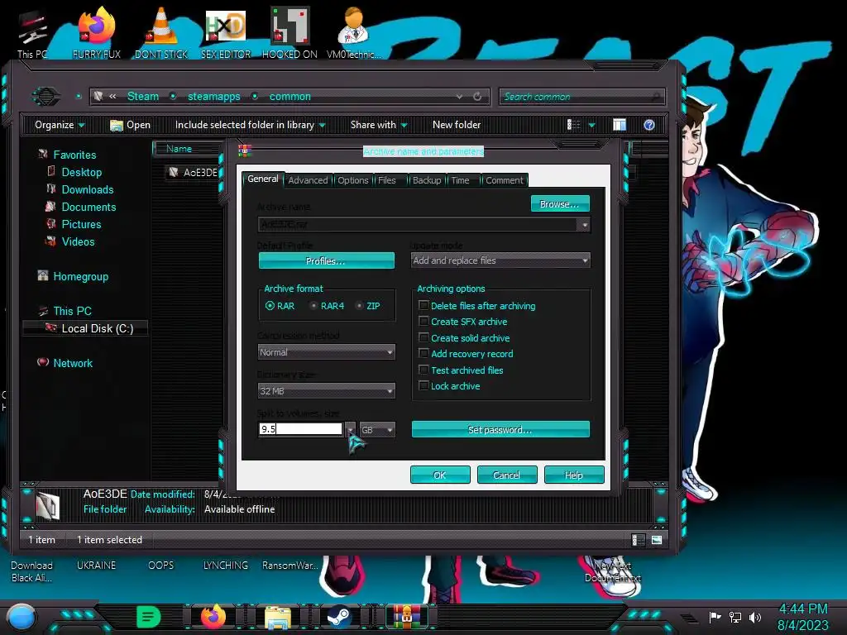
Task: Select Local Disk (C:) in the sidebar
Action: (86, 328)
